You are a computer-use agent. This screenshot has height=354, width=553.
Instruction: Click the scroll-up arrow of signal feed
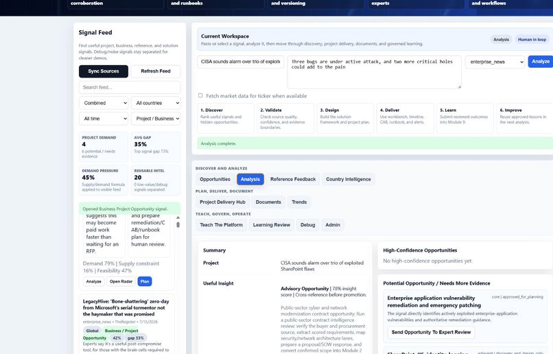click(178, 217)
